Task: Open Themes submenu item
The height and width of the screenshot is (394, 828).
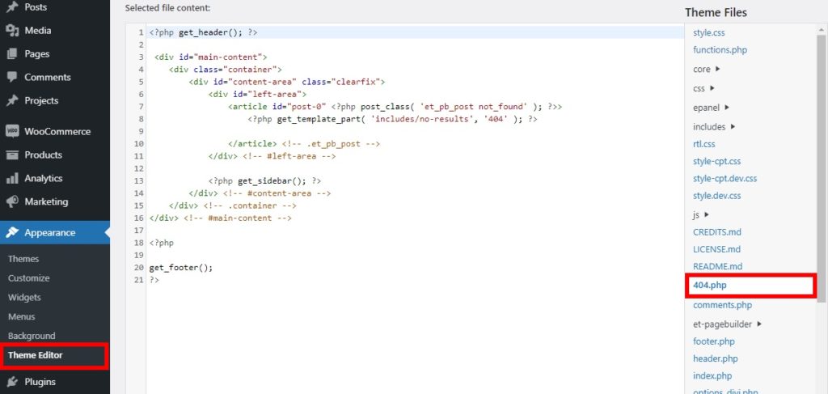Action: coord(23,259)
